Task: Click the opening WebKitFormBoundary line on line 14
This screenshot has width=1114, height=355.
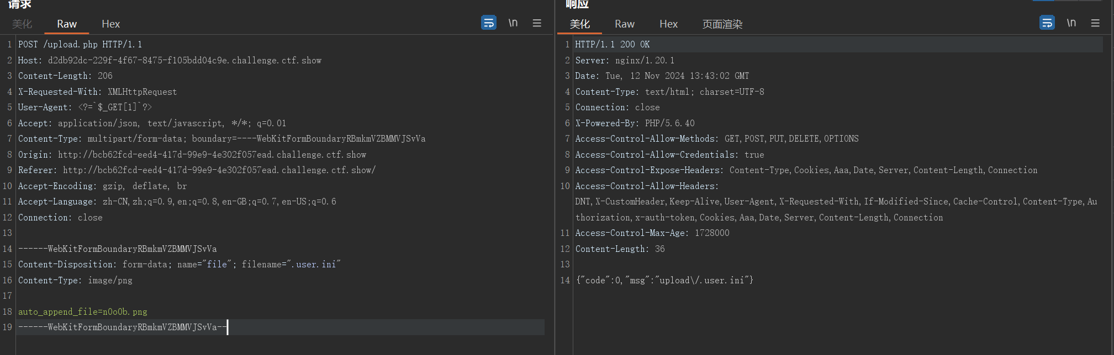Action: pos(117,249)
